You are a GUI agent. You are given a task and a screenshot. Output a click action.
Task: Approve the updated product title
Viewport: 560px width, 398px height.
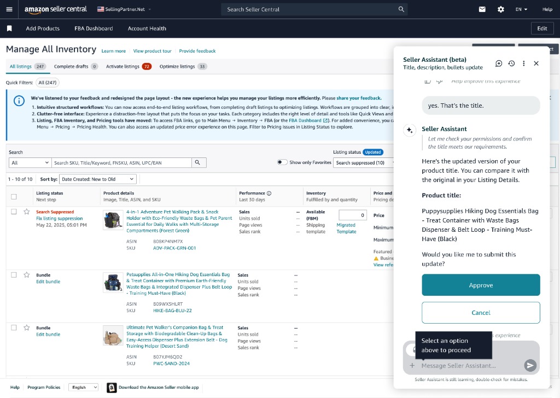pos(481,285)
